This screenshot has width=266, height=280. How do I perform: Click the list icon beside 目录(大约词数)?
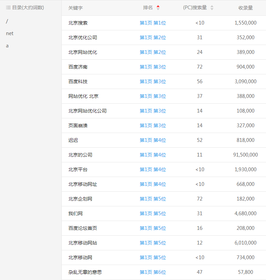point(8,8)
